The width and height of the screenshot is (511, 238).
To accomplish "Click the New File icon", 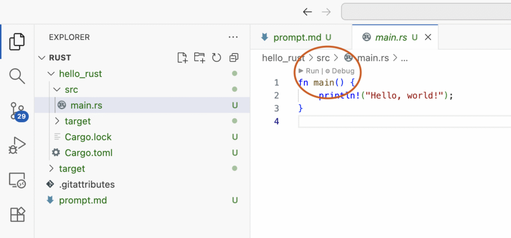I will coord(183,57).
